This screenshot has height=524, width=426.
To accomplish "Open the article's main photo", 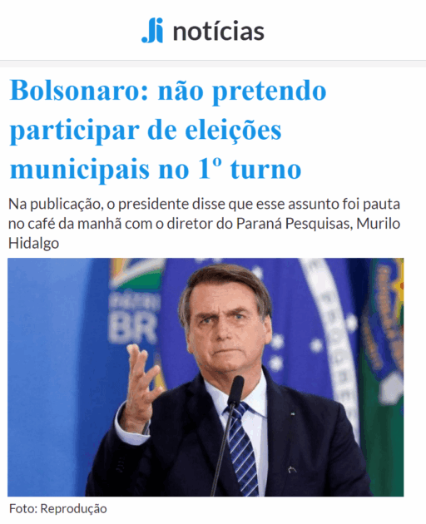I will point(206,377).
